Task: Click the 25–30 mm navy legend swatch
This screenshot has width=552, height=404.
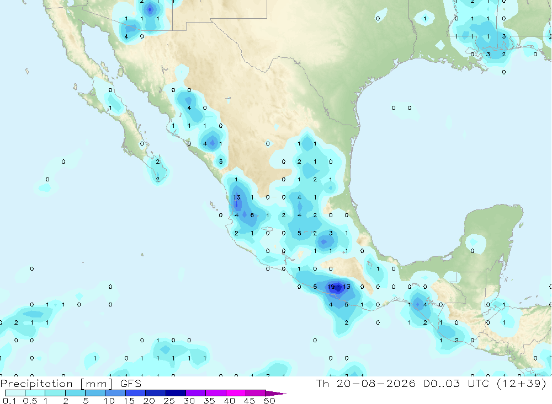Action: (x=176, y=393)
